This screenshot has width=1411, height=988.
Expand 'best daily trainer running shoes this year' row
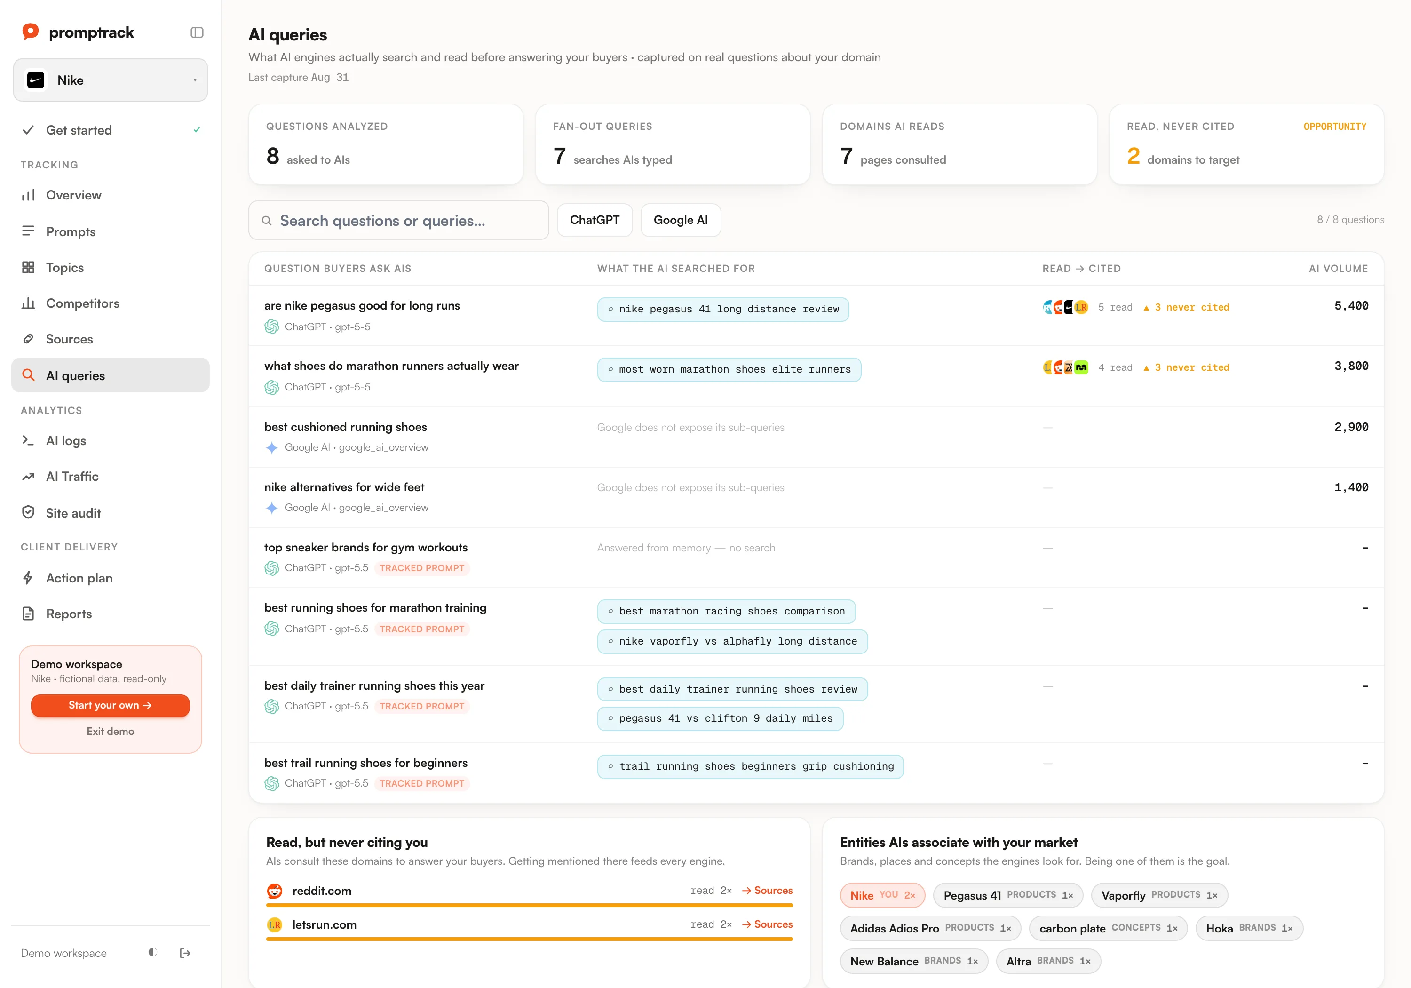(816, 705)
